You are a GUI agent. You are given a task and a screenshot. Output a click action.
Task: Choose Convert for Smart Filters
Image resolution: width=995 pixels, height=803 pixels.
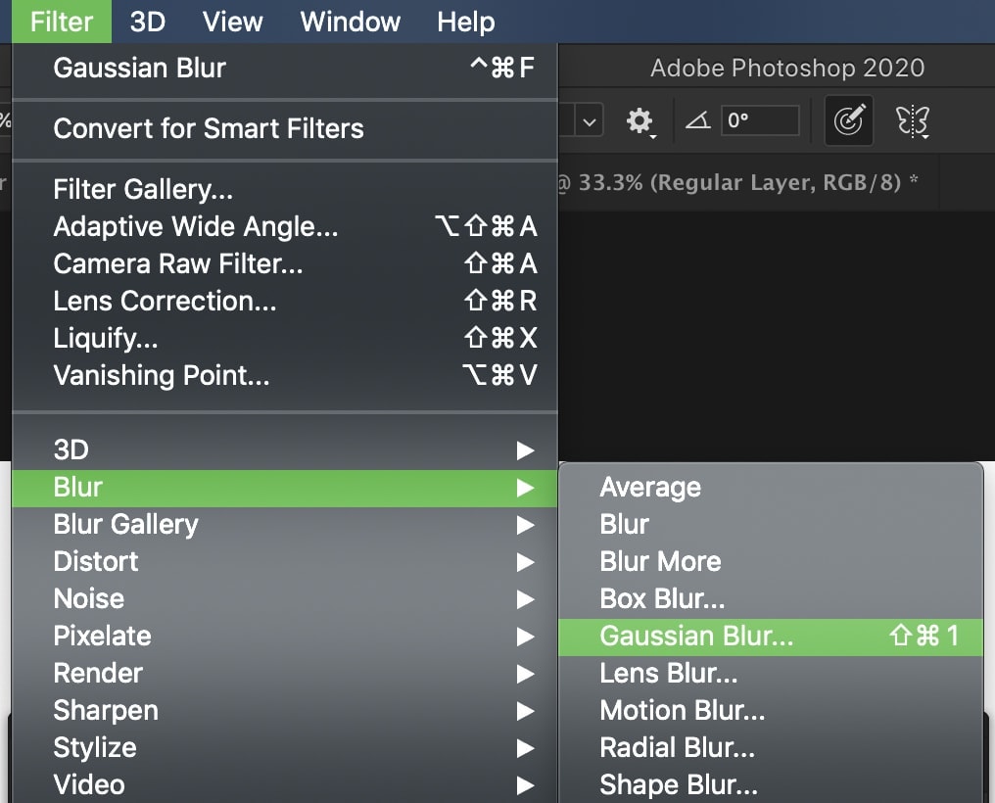pos(284,128)
